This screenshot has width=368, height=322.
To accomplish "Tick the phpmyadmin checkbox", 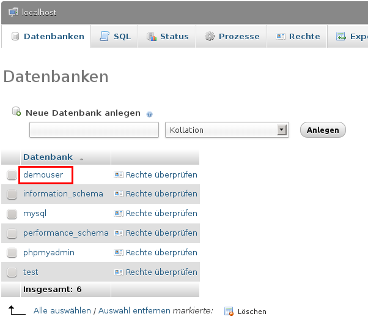I will pyautogui.click(x=12, y=253).
